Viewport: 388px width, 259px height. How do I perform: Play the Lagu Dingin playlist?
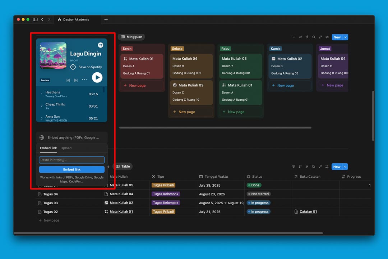coord(97,78)
